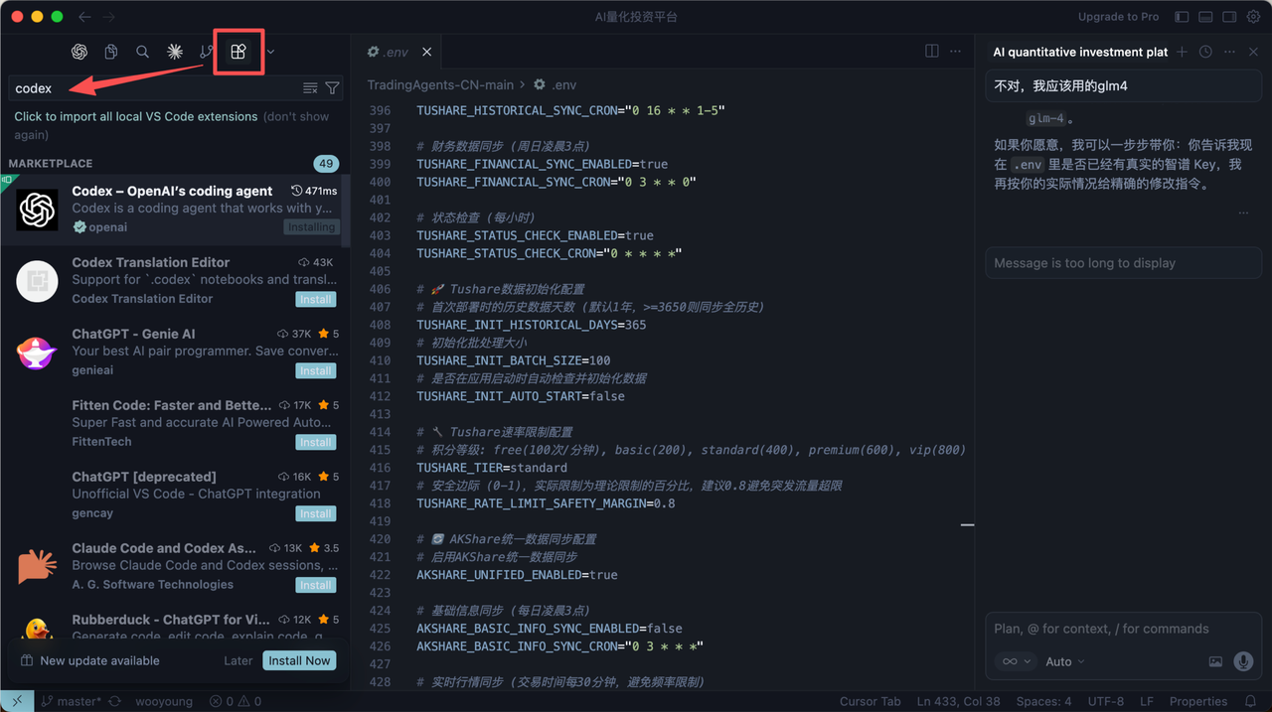The image size is (1272, 712).
Task: Select the .env editor tab
Action: click(399, 52)
